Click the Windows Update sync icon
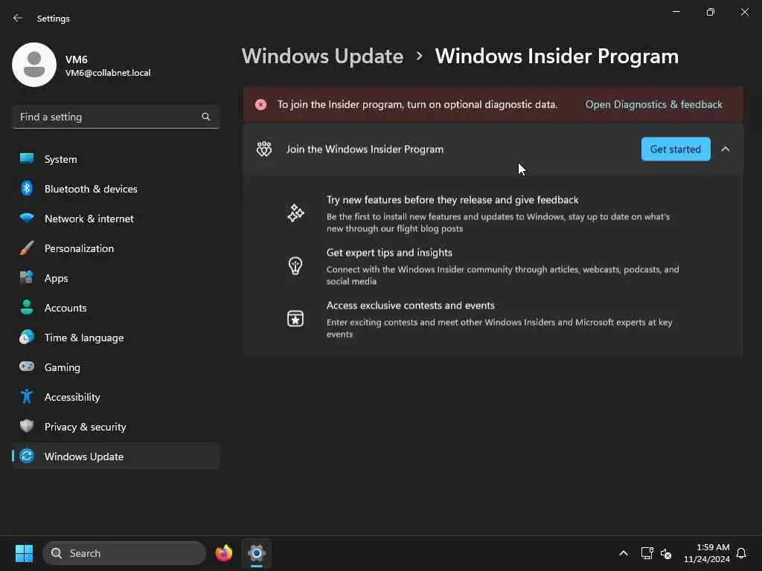The width and height of the screenshot is (762, 571). pos(27,456)
